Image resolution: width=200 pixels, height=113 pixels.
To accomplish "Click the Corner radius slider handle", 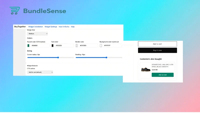I will point(58,58).
